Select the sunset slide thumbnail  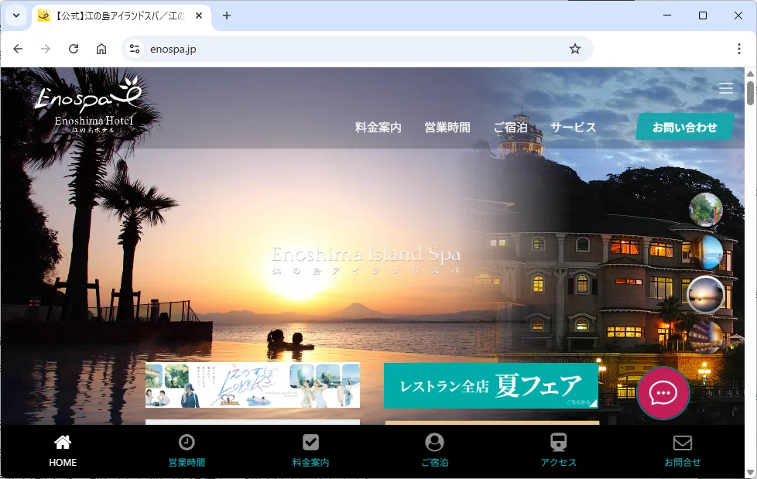tap(705, 295)
